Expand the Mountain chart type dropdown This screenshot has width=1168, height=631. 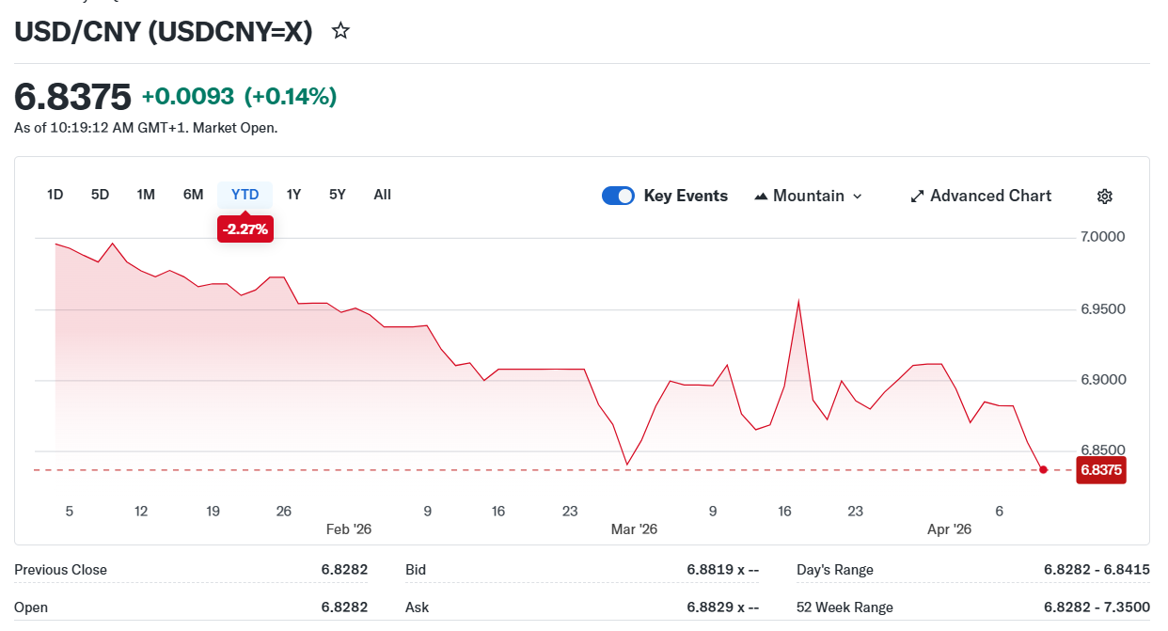[x=857, y=196]
